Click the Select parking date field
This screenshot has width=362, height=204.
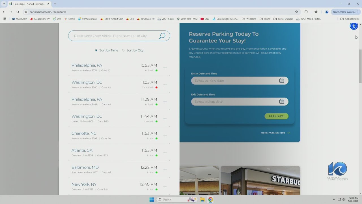pos(240,80)
